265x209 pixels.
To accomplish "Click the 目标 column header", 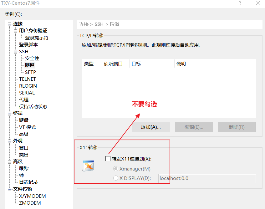I will tap(152, 64).
